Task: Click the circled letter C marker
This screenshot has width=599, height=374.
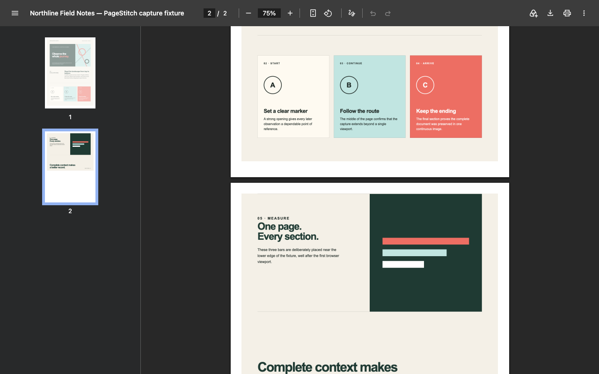Action: (425, 85)
